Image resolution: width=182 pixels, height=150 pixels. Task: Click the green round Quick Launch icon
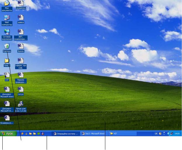click(x=39, y=134)
